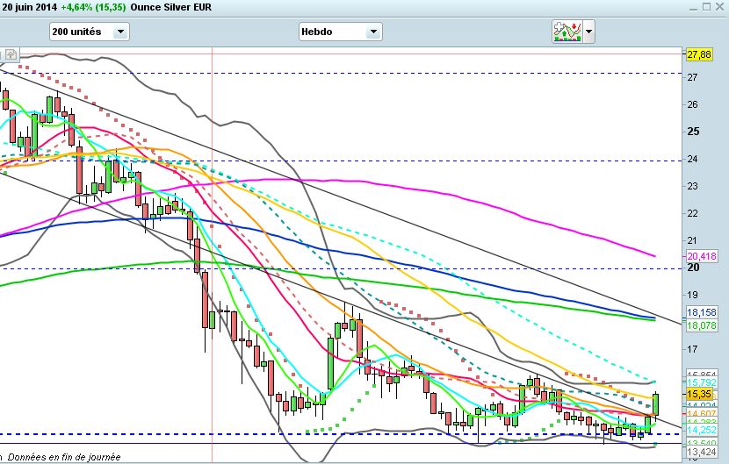
Task: Select the green 18,078 price label
Action: click(702, 325)
